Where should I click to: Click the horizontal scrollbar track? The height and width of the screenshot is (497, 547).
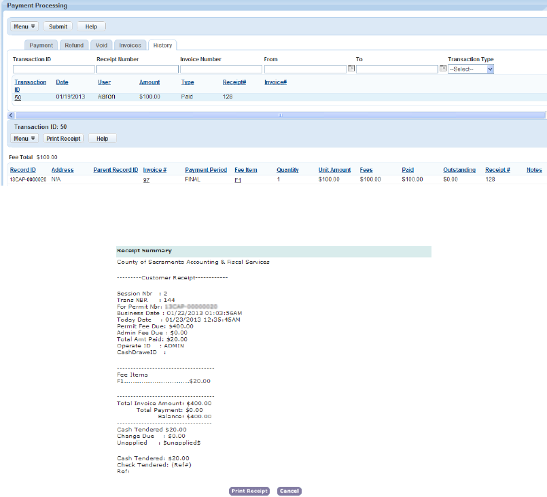280,115
